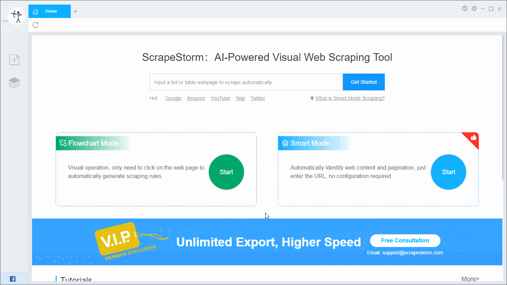The image size is (507, 285).
Task: Click the Home icon on the active tab
Action: 35,11
